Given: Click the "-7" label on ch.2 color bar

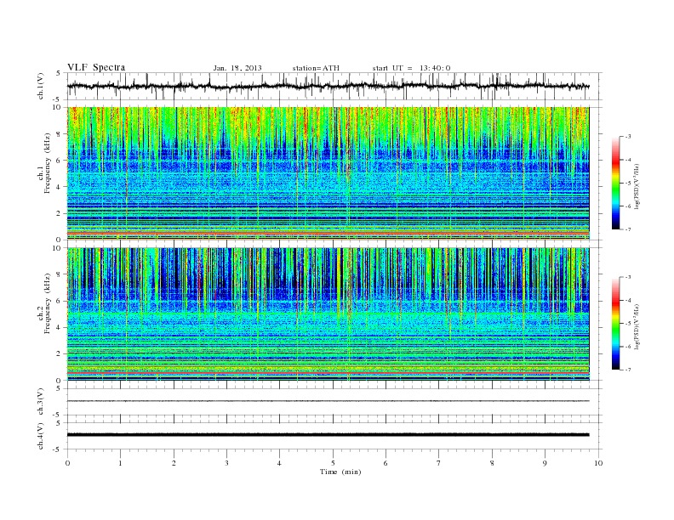Looking at the screenshot, I should click(627, 370).
